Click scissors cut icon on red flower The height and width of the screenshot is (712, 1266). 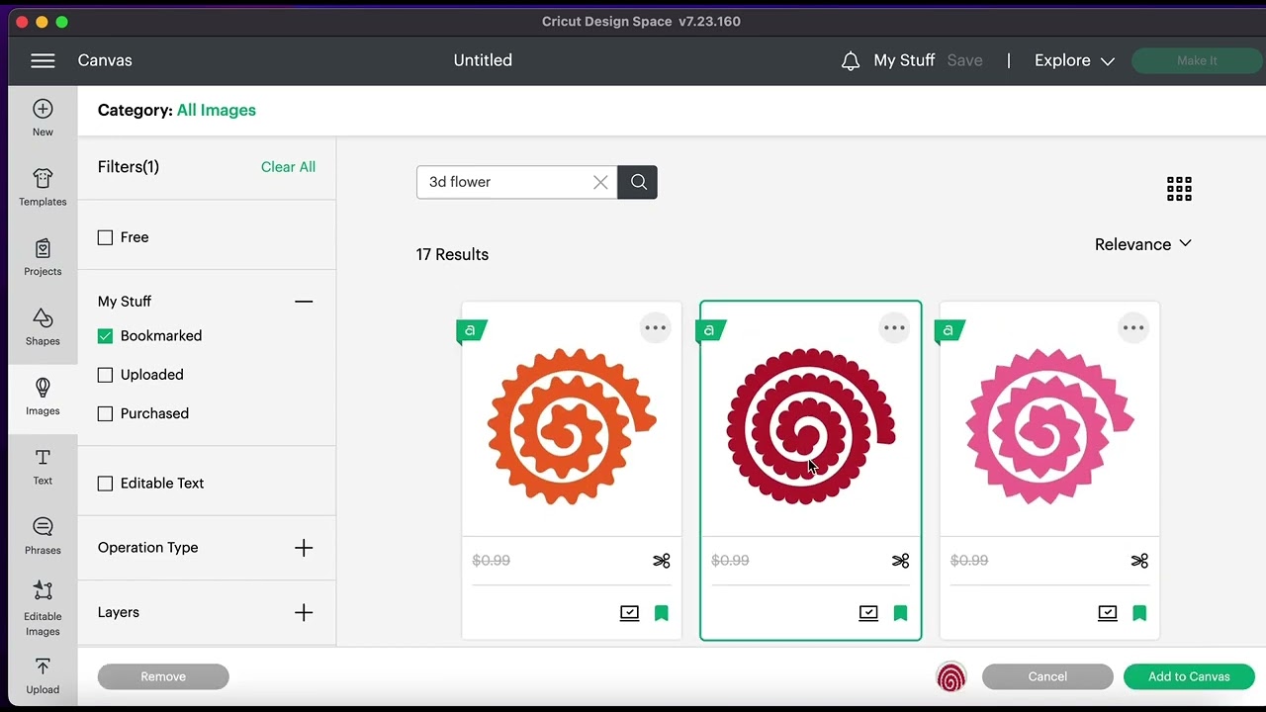[900, 561]
